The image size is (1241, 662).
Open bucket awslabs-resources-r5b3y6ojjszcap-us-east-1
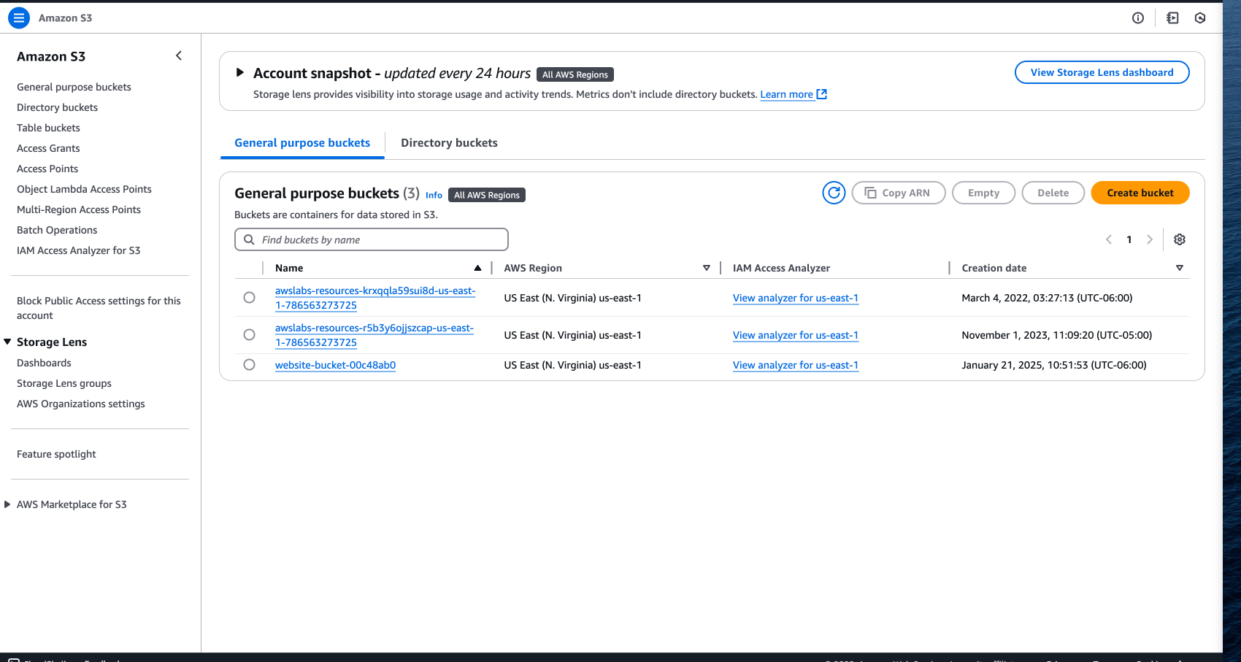(x=374, y=335)
